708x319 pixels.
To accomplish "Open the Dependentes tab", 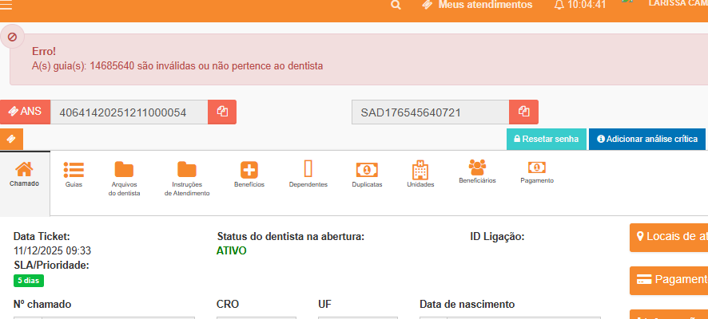I will [308, 175].
